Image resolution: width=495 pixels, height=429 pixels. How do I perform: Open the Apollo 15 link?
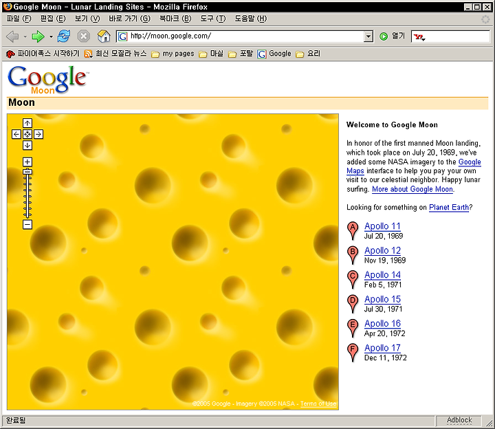[x=382, y=299]
